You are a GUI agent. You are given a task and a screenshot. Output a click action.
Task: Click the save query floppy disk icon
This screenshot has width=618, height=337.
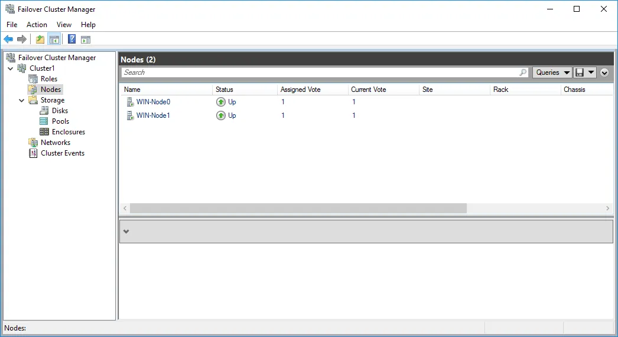coord(580,72)
